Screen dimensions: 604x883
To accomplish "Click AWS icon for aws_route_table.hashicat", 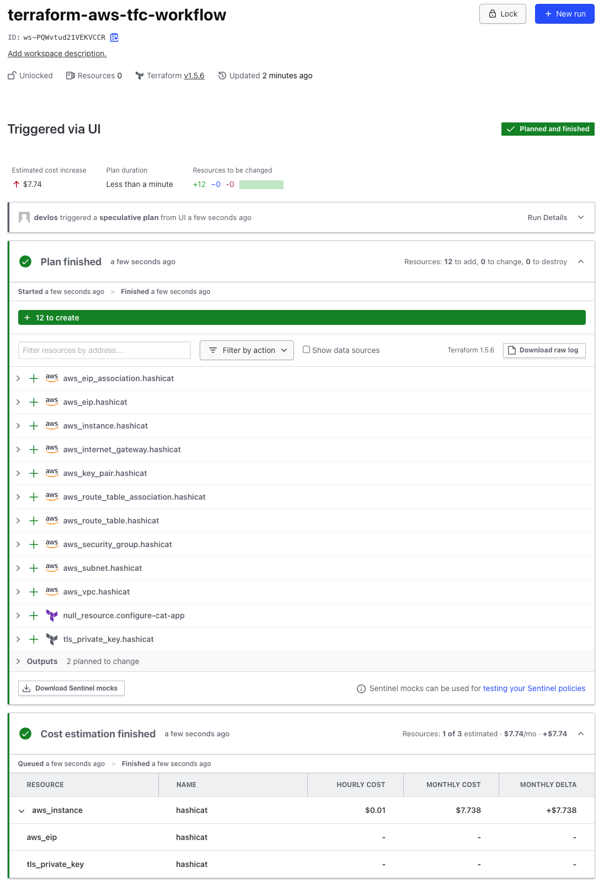I will pyautogui.click(x=52, y=521).
